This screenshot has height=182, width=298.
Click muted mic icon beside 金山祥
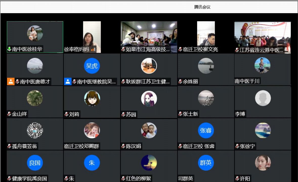[9, 114]
